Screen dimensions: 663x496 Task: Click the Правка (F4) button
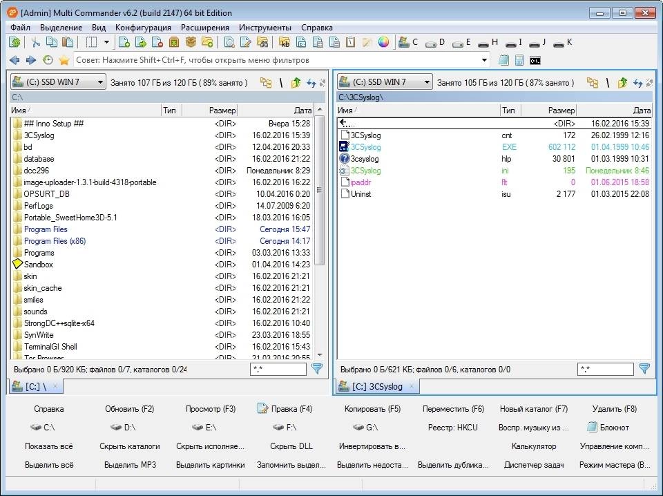285,409
